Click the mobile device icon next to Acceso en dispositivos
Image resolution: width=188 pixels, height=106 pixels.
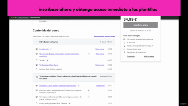tap(124, 46)
